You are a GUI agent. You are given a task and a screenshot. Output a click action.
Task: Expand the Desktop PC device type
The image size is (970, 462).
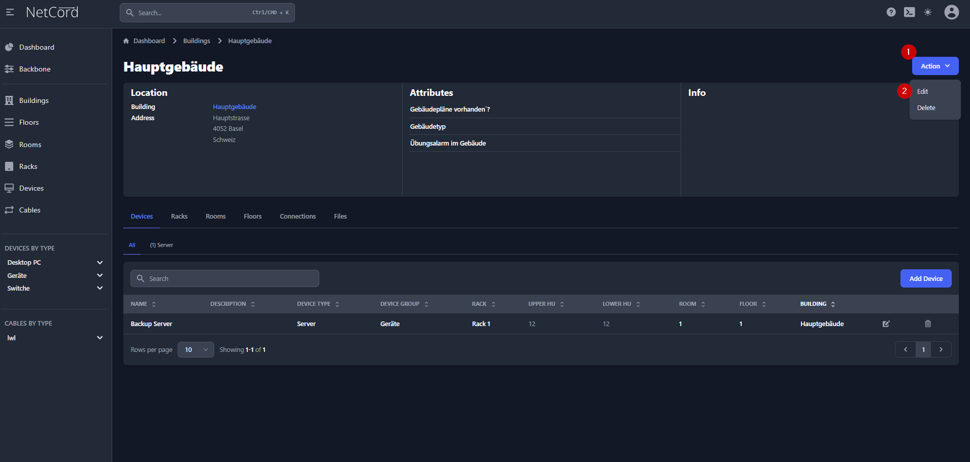[x=100, y=263]
